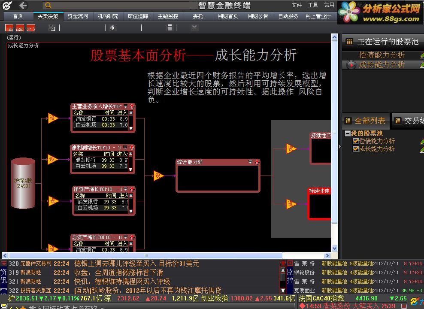This screenshot has width=424, height=309.
Task: Toggle 成长能力分析 checkbox in my stock pools
Action: 356,148
